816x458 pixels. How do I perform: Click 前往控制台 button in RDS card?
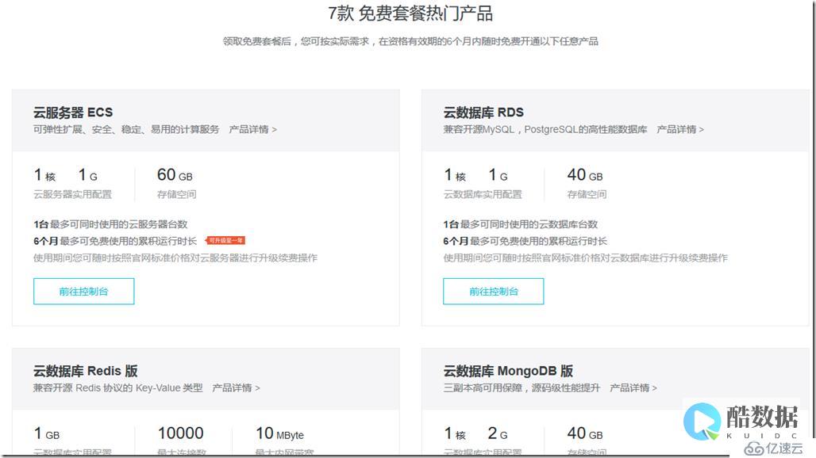(x=494, y=292)
